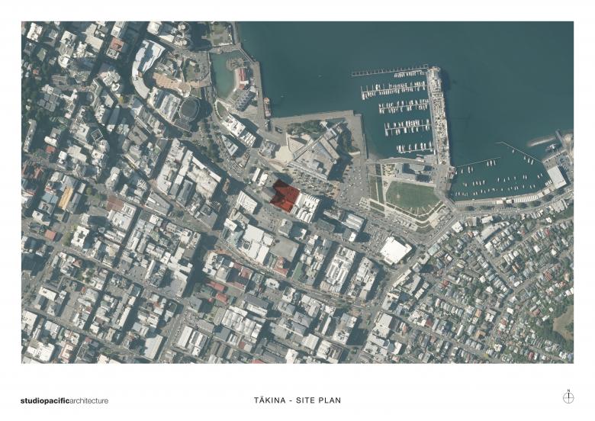Viewport: 595px width, 421px height.
Task: Open the studiopacificarchitecture logo link
Action: (64, 400)
